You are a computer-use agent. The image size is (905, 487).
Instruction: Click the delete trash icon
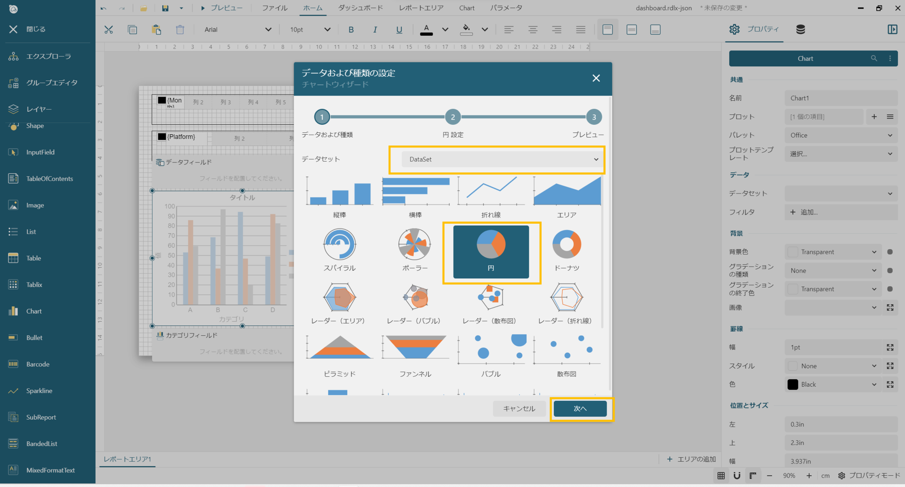pos(180,30)
